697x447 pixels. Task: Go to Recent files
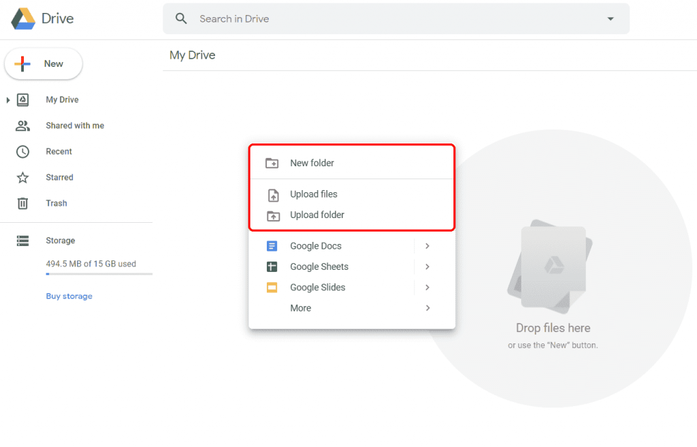[59, 151]
